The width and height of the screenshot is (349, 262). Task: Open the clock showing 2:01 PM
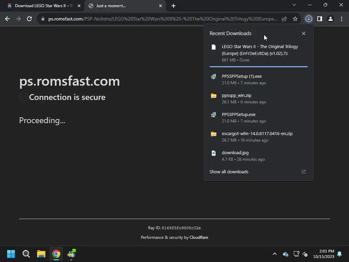pos(324,254)
